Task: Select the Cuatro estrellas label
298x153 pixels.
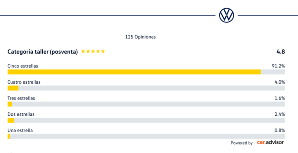Action: (x=24, y=82)
